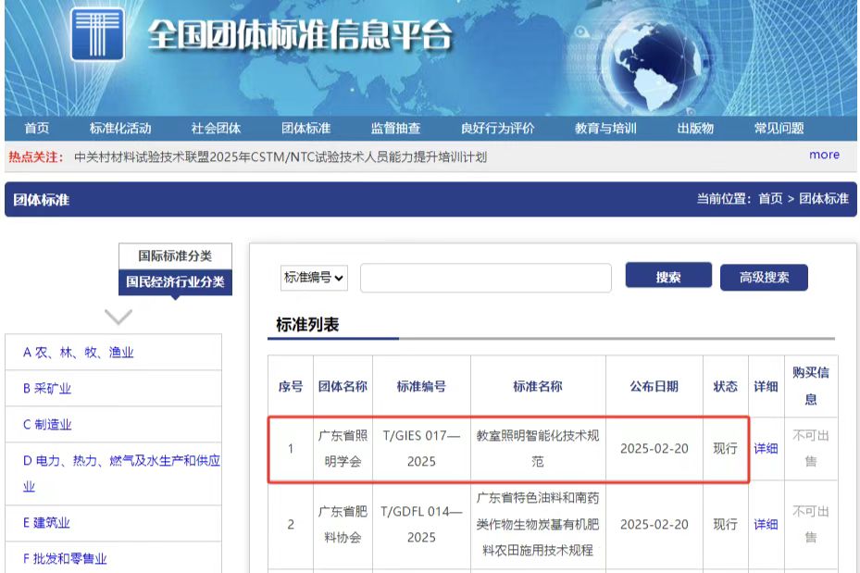Click organization name 广东省照明学会
The height and width of the screenshot is (573, 860).
pos(343,449)
